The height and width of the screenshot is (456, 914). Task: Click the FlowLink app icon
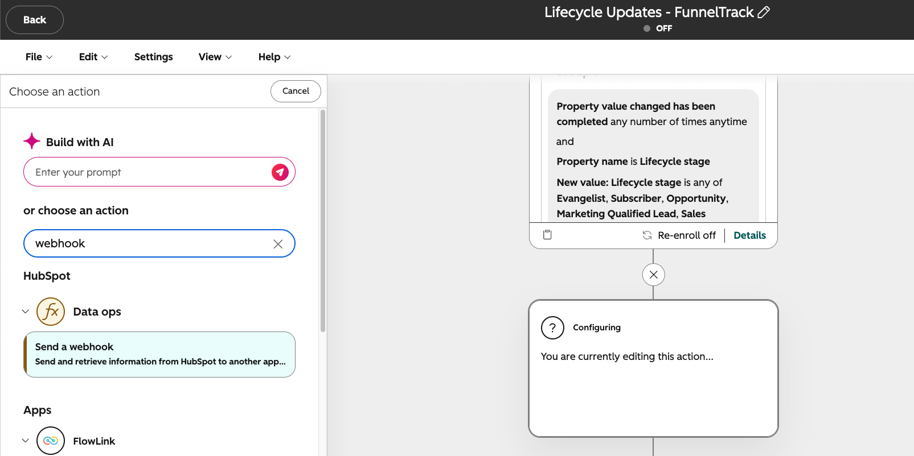(51, 441)
